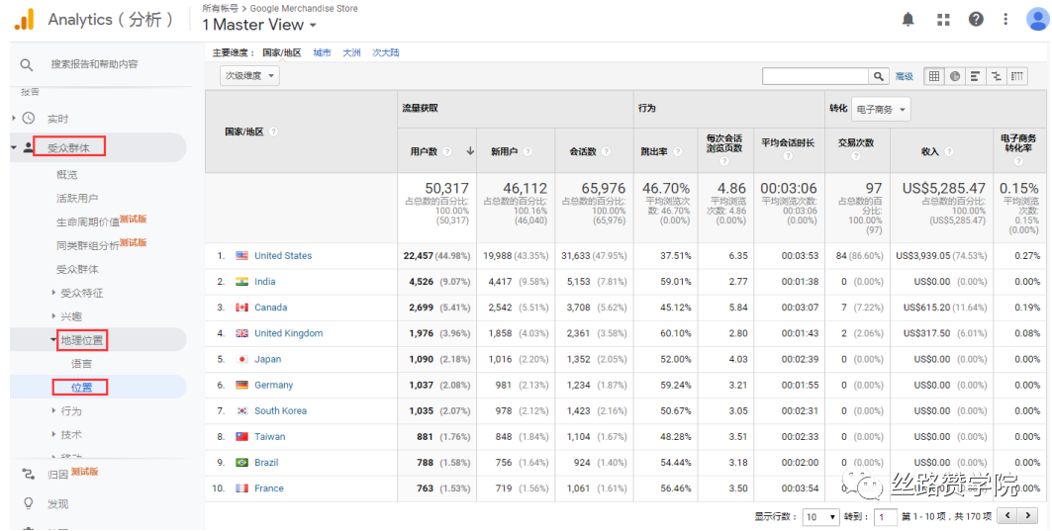Open the Google apps grid
The width and height of the screenshot is (1052, 531).
[943, 20]
